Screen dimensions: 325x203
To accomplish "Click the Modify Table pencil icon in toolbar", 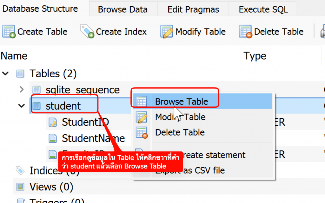I will pos(166,32).
